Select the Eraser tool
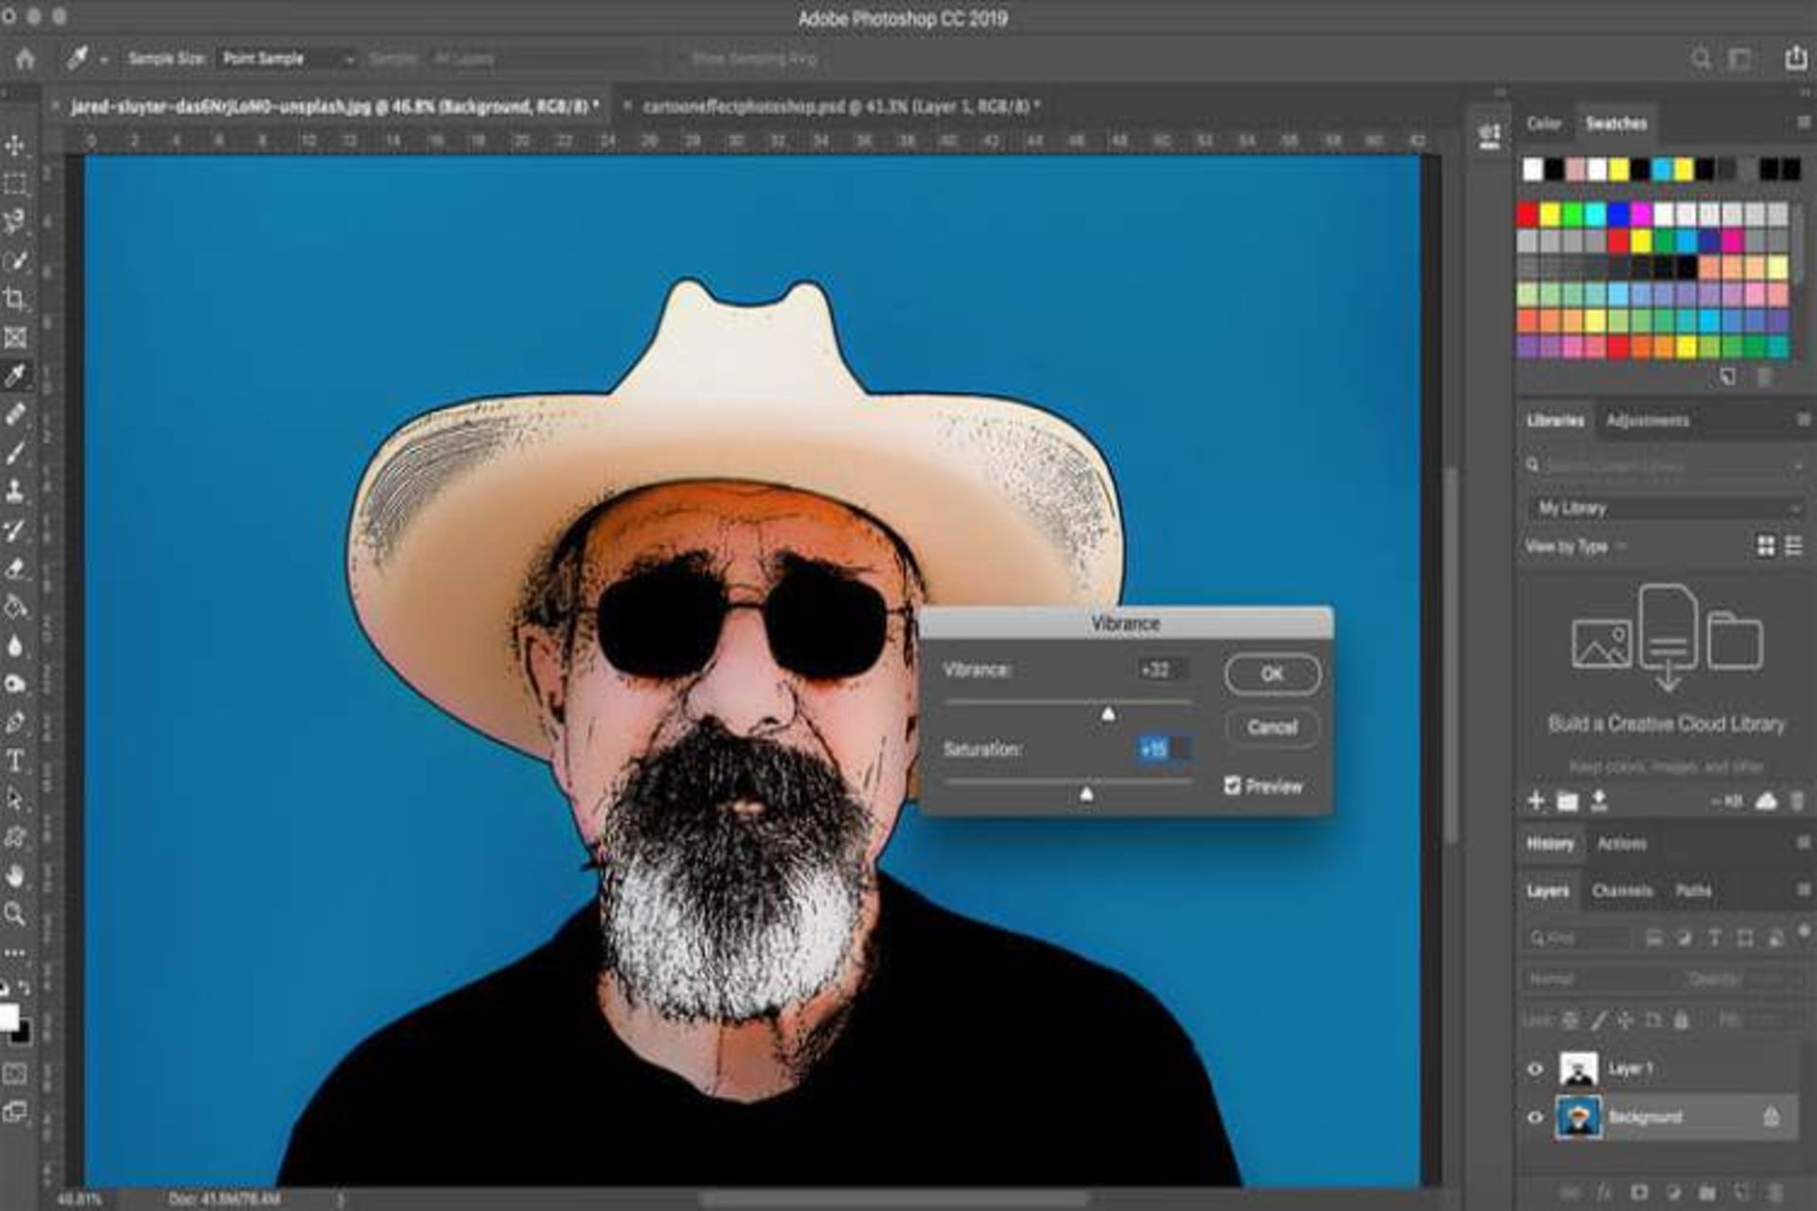1817x1211 pixels. pyautogui.click(x=15, y=569)
